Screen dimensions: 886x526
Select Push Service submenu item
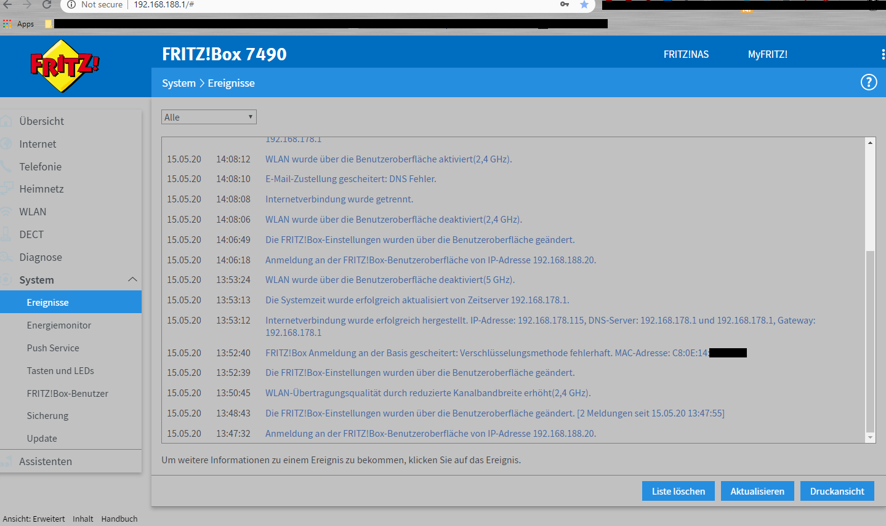(53, 348)
